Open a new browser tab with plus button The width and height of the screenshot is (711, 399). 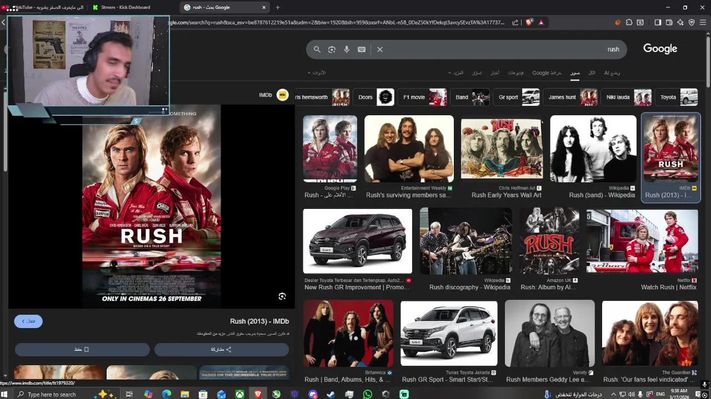[x=278, y=7]
